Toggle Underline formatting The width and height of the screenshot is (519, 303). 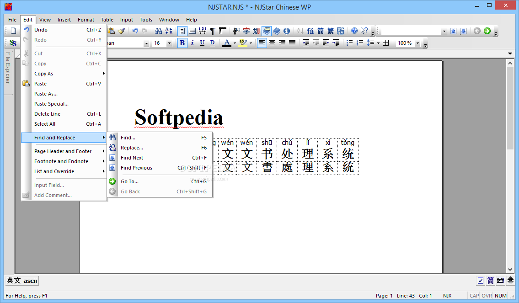(x=202, y=43)
